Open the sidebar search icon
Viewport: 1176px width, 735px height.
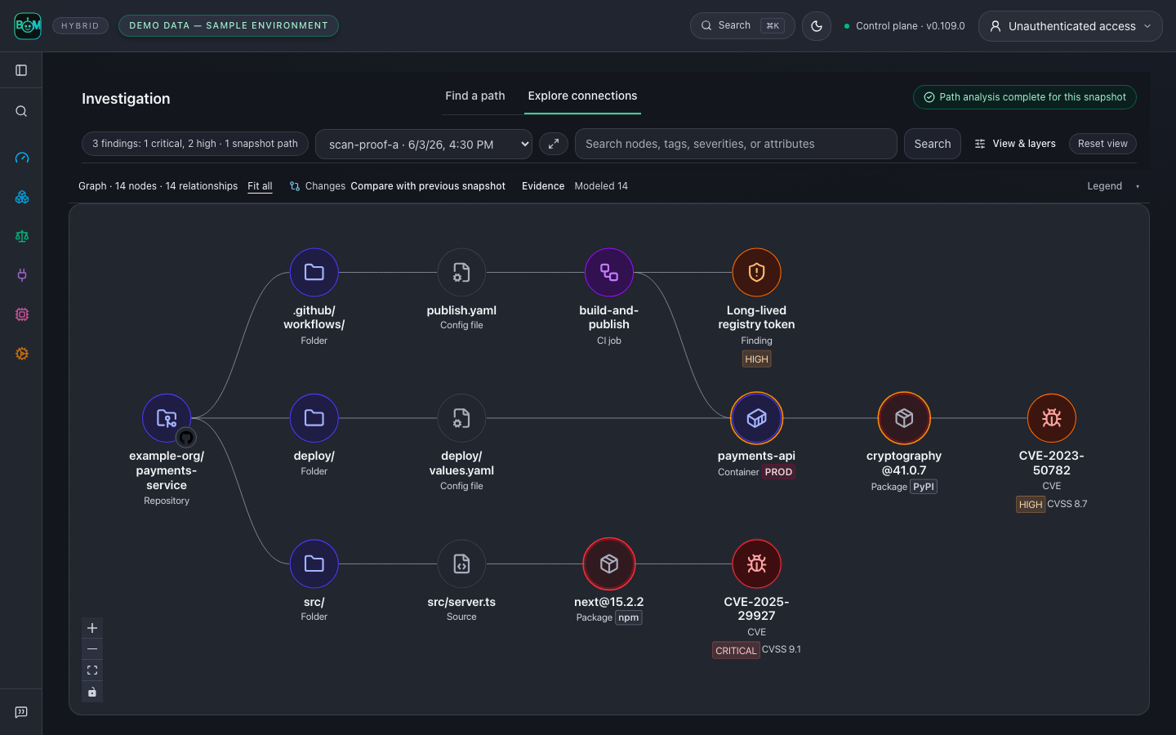pos(21,111)
